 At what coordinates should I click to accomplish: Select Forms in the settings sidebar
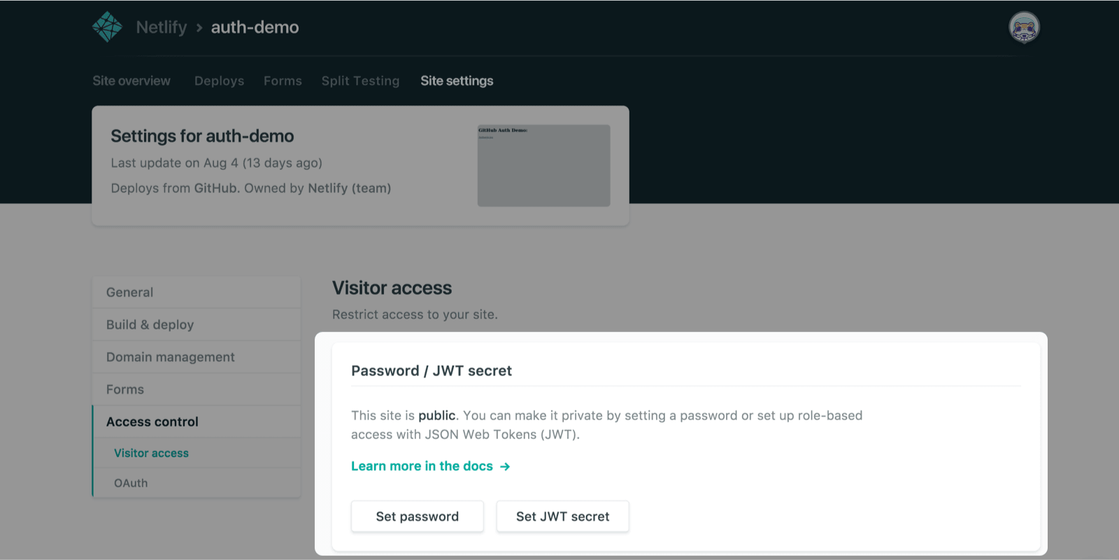(x=125, y=389)
